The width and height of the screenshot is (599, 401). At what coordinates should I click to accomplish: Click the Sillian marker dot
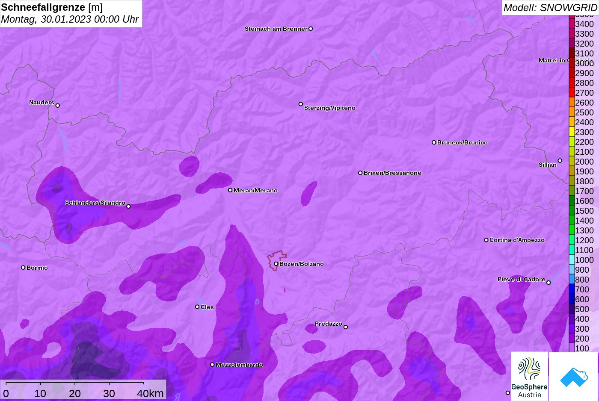[x=560, y=161]
